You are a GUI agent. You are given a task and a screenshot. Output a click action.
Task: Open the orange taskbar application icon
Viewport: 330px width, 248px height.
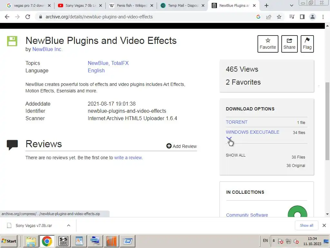[x=111, y=241]
